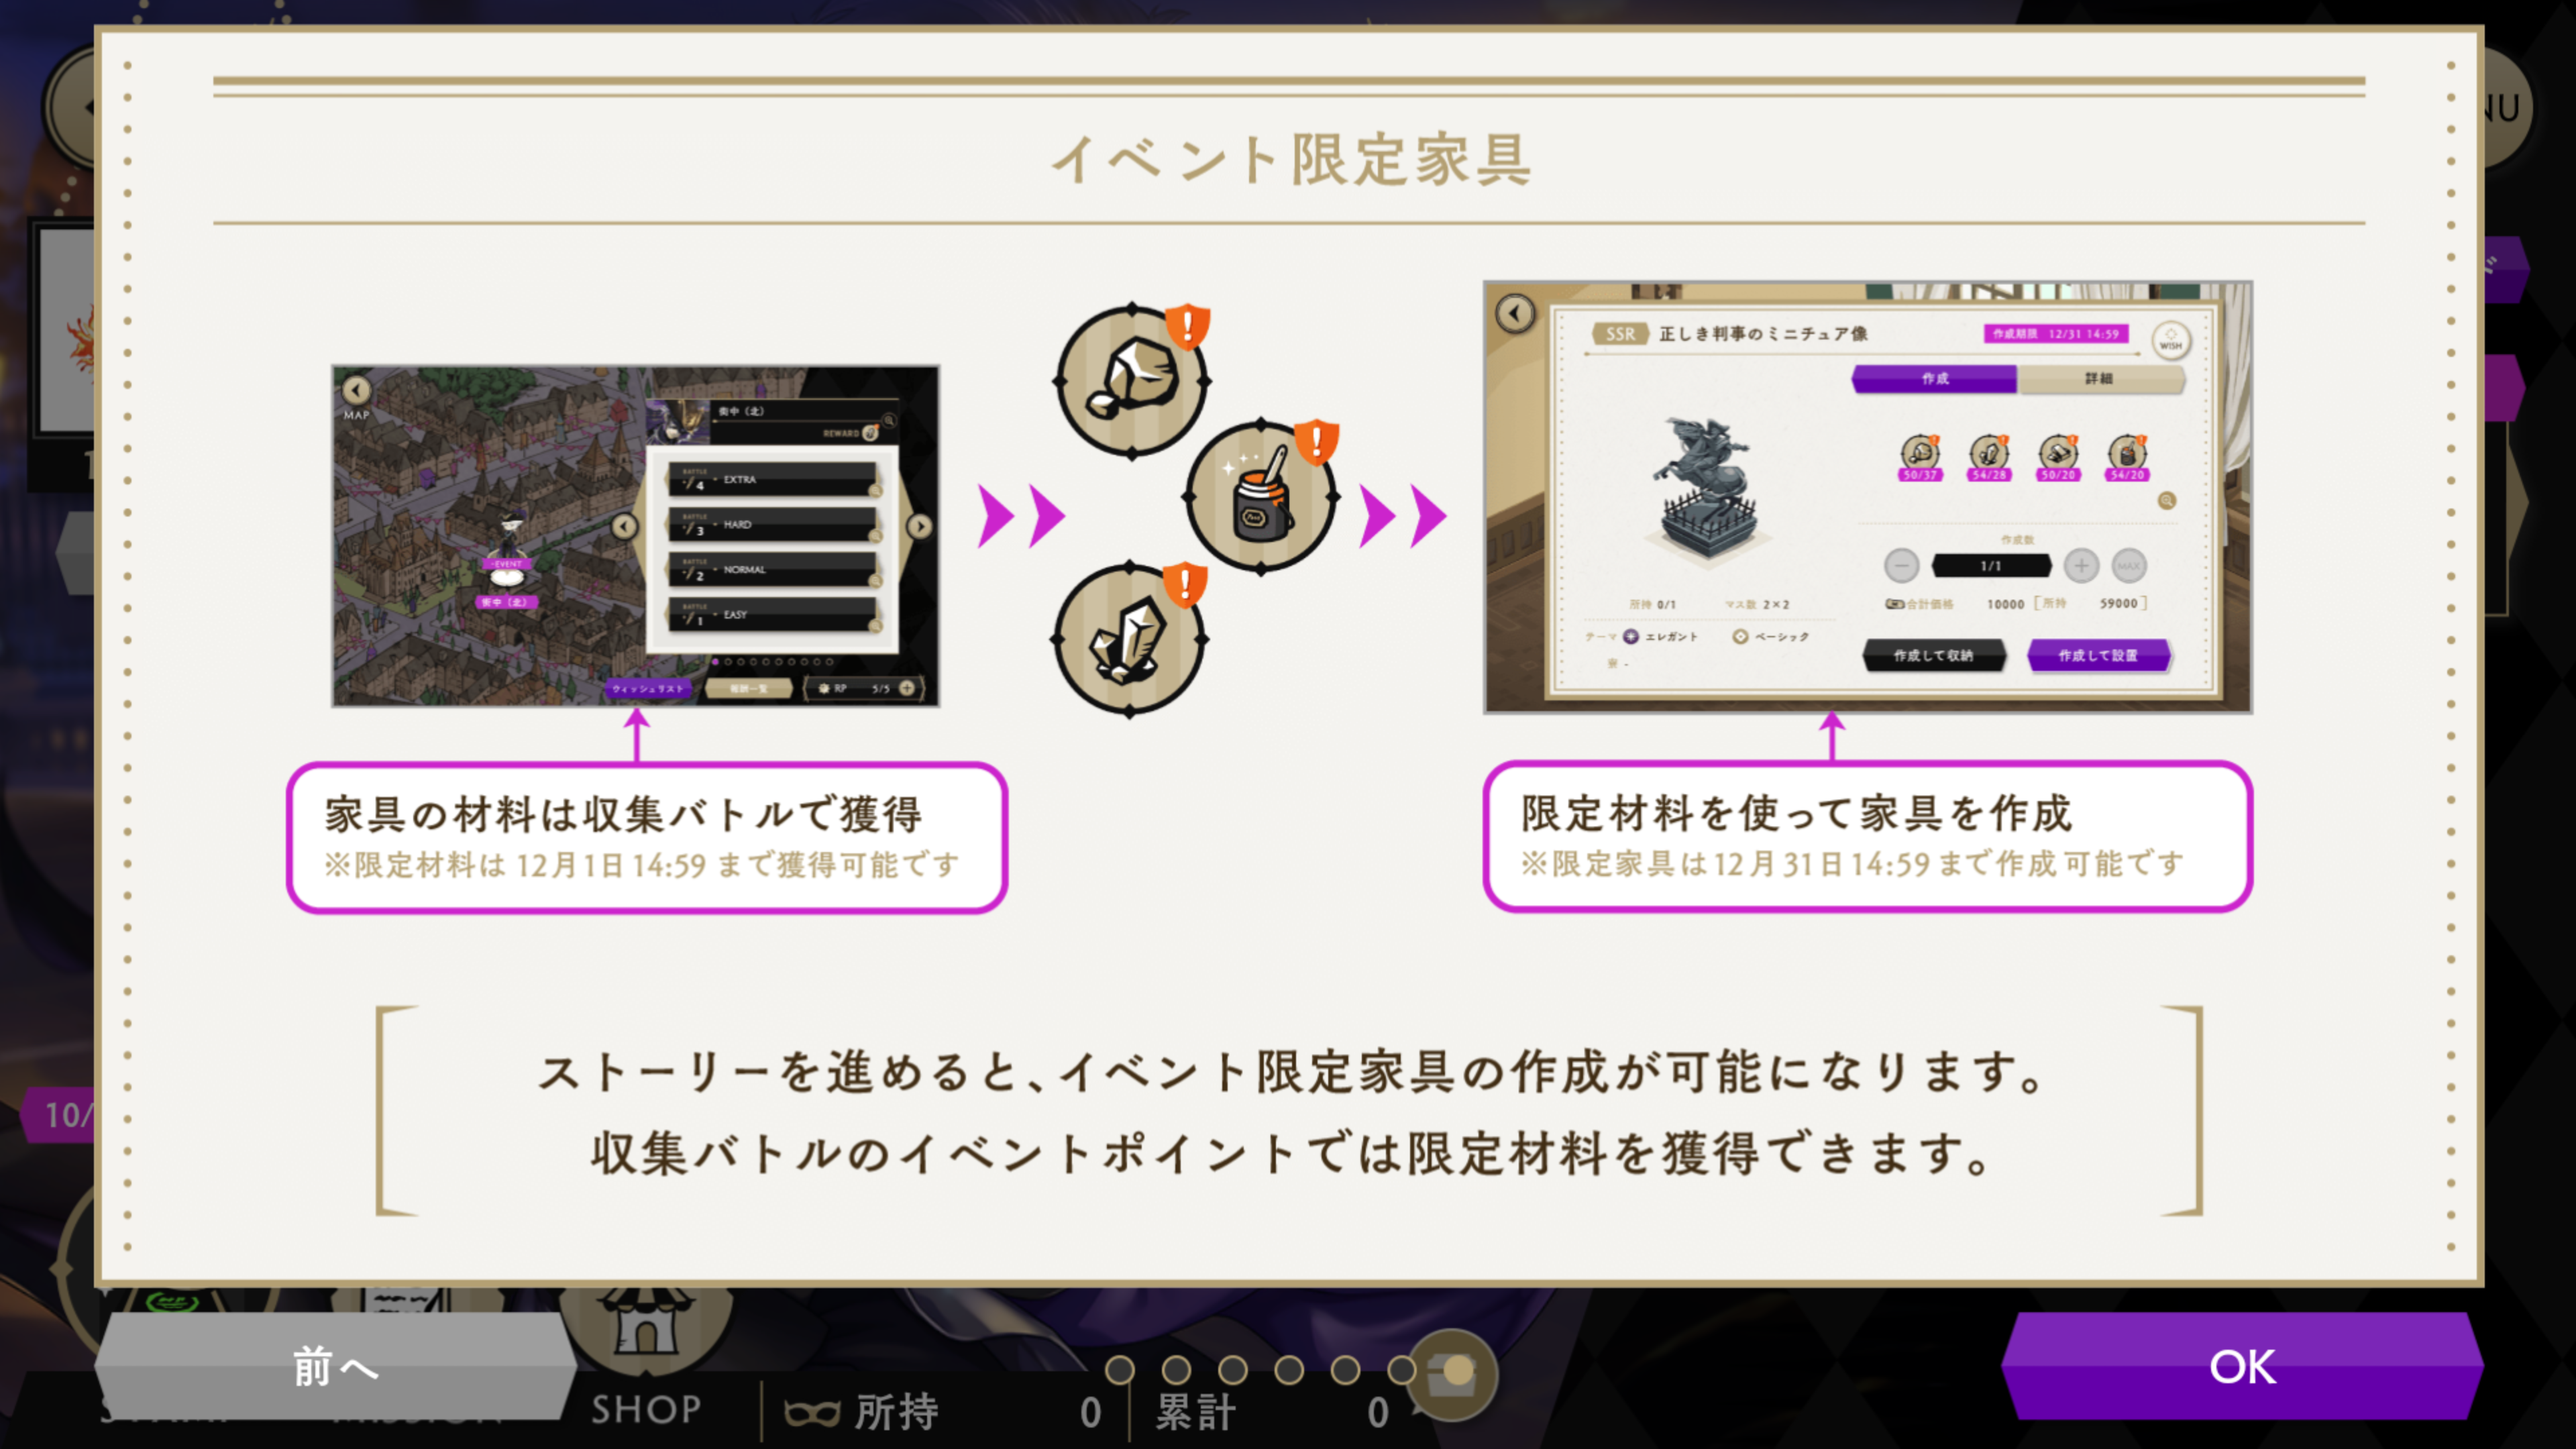The height and width of the screenshot is (1449, 2576).
Task: Select the fourth page indicator dot
Action: [x=1289, y=1369]
